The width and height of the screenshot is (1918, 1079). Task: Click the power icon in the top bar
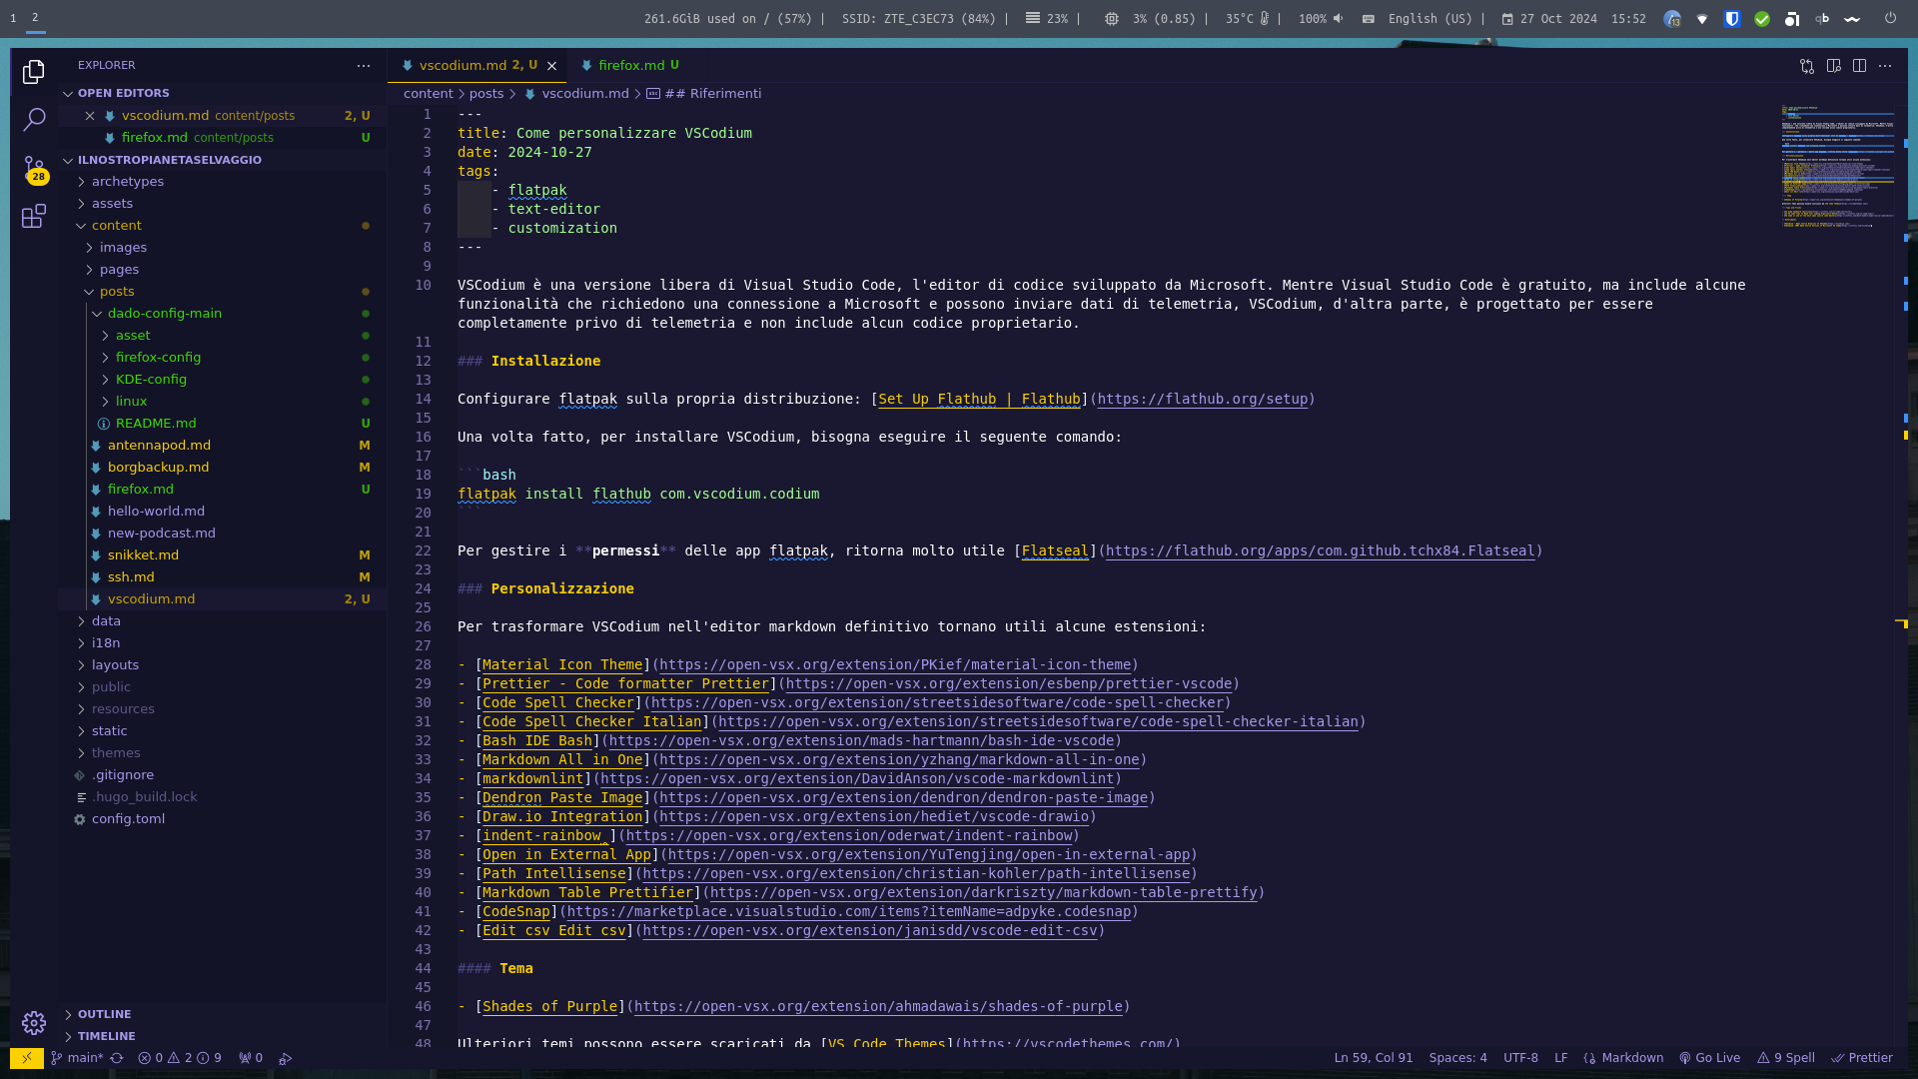(1890, 18)
